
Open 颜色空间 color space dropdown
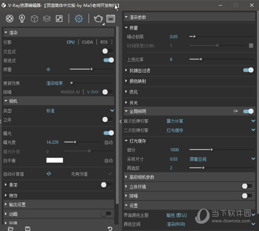[x=253, y=224]
